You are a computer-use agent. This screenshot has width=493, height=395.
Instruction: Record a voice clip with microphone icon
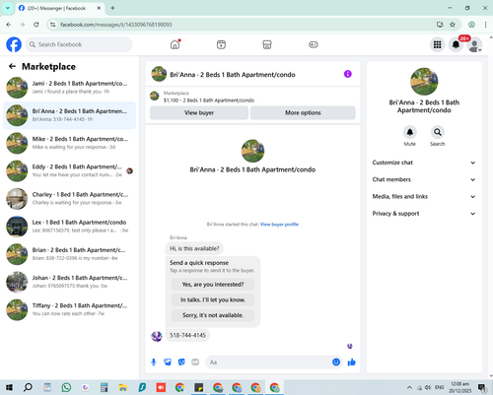click(154, 362)
